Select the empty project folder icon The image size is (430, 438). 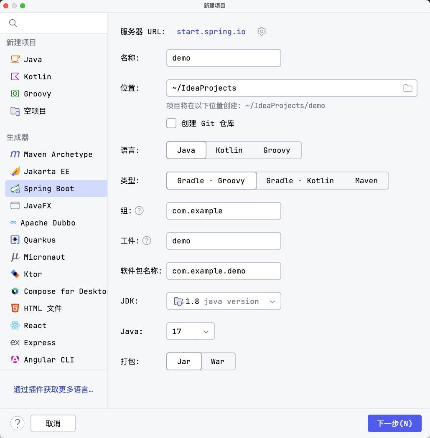click(15, 111)
